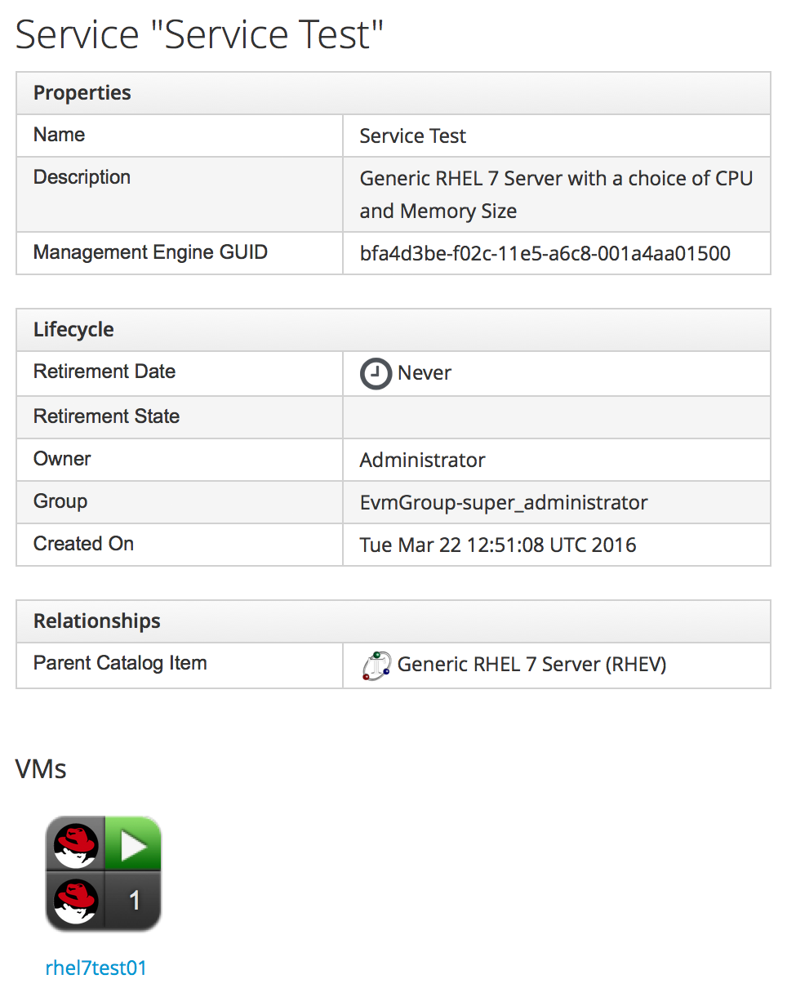Click the EvmGroup-super_administrator group value

503,503
